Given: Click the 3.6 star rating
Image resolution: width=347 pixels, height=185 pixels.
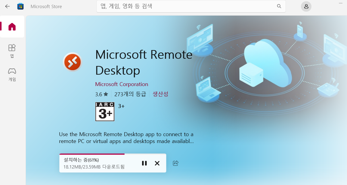Looking at the screenshot, I should [102, 94].
